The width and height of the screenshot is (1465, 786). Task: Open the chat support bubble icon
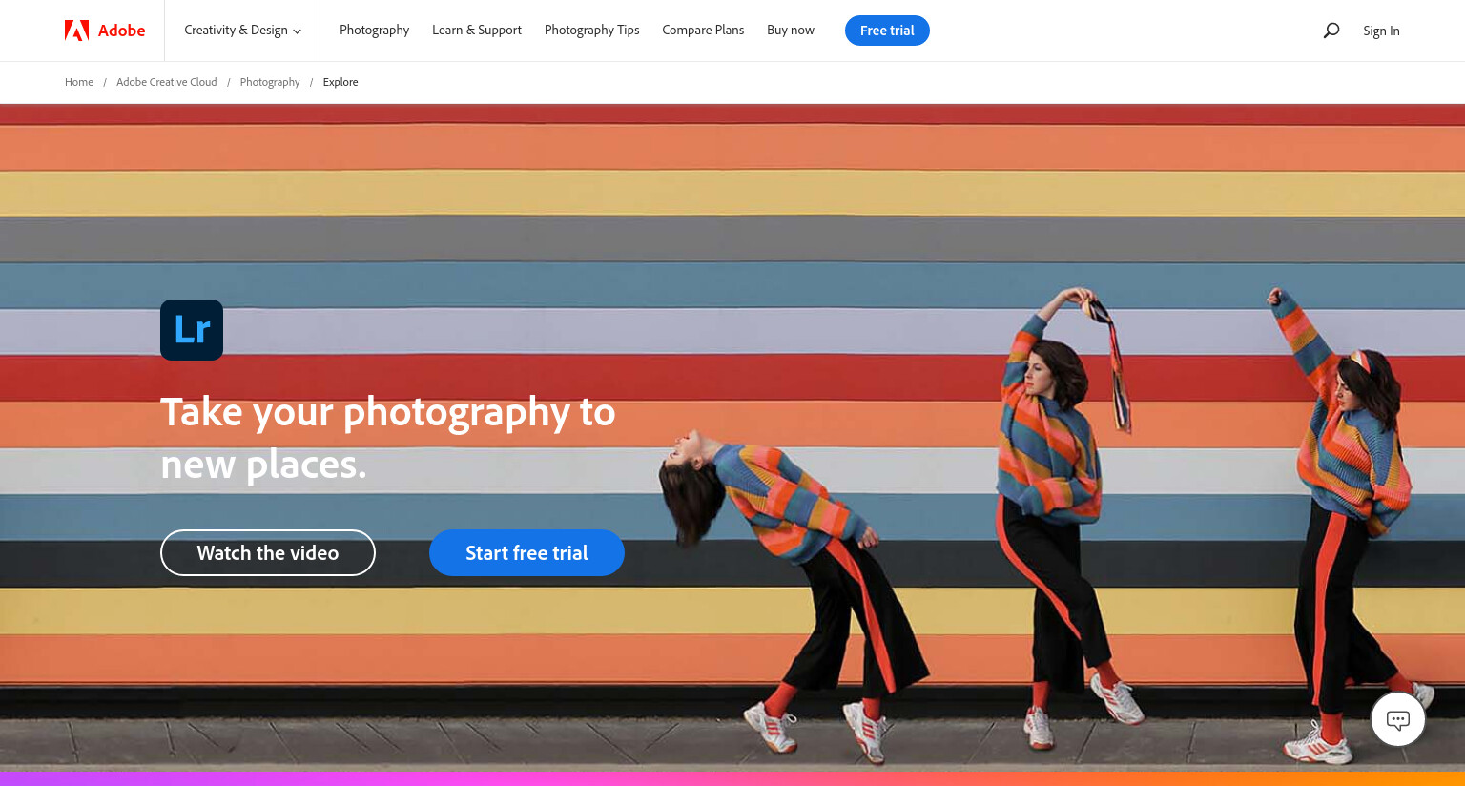1398,719
